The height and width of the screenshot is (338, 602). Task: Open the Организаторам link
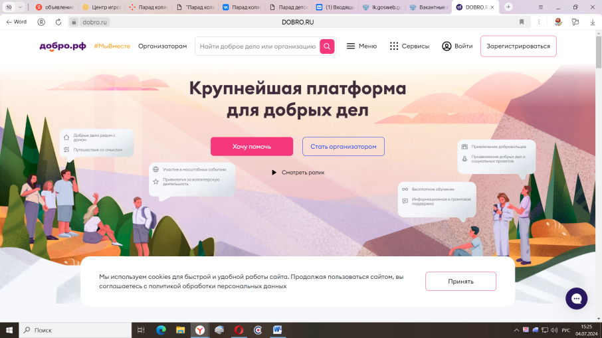pos(162,46)
